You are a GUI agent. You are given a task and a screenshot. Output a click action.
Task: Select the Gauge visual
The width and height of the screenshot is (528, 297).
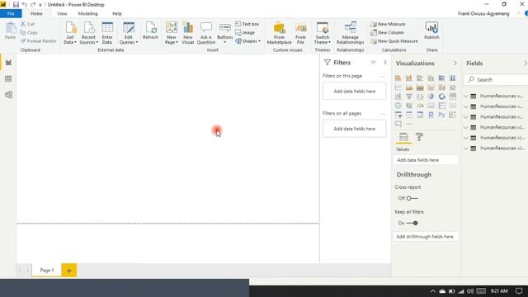pyautogui.click(x=420, y=106)
